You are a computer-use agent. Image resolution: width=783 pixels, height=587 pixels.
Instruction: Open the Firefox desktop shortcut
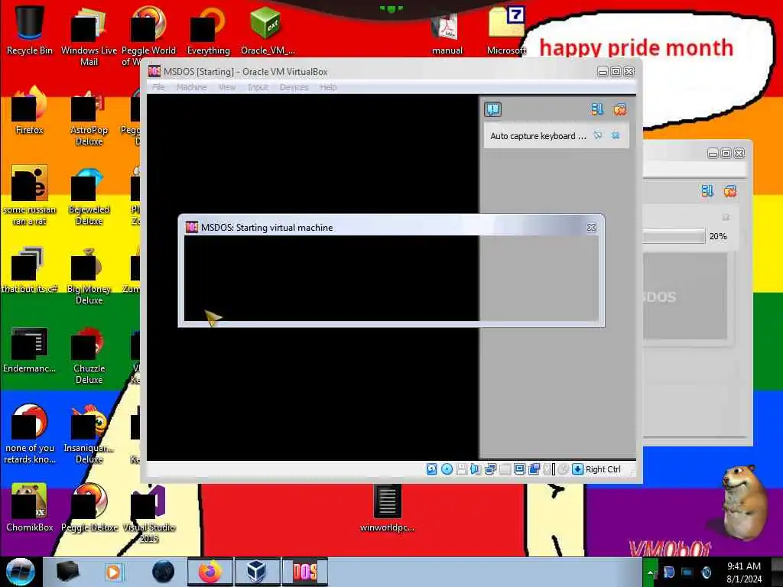30,110
